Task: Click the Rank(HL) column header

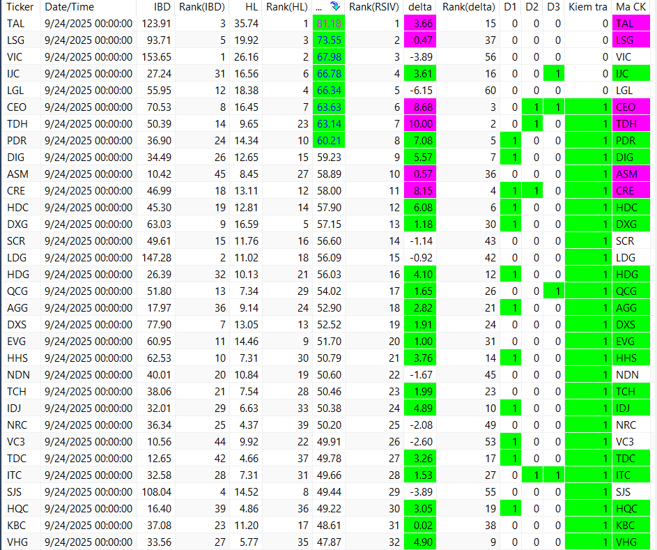Action: (286, 7)
